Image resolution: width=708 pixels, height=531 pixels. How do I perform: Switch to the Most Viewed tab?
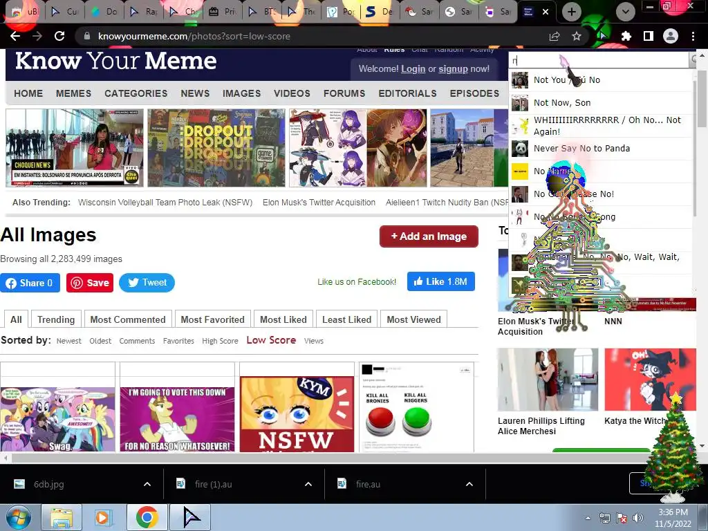click(x=413, y=319)
